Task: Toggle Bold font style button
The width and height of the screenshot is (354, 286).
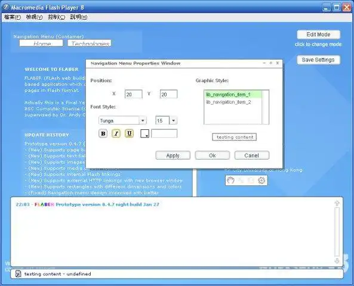Action: point(103,133)
